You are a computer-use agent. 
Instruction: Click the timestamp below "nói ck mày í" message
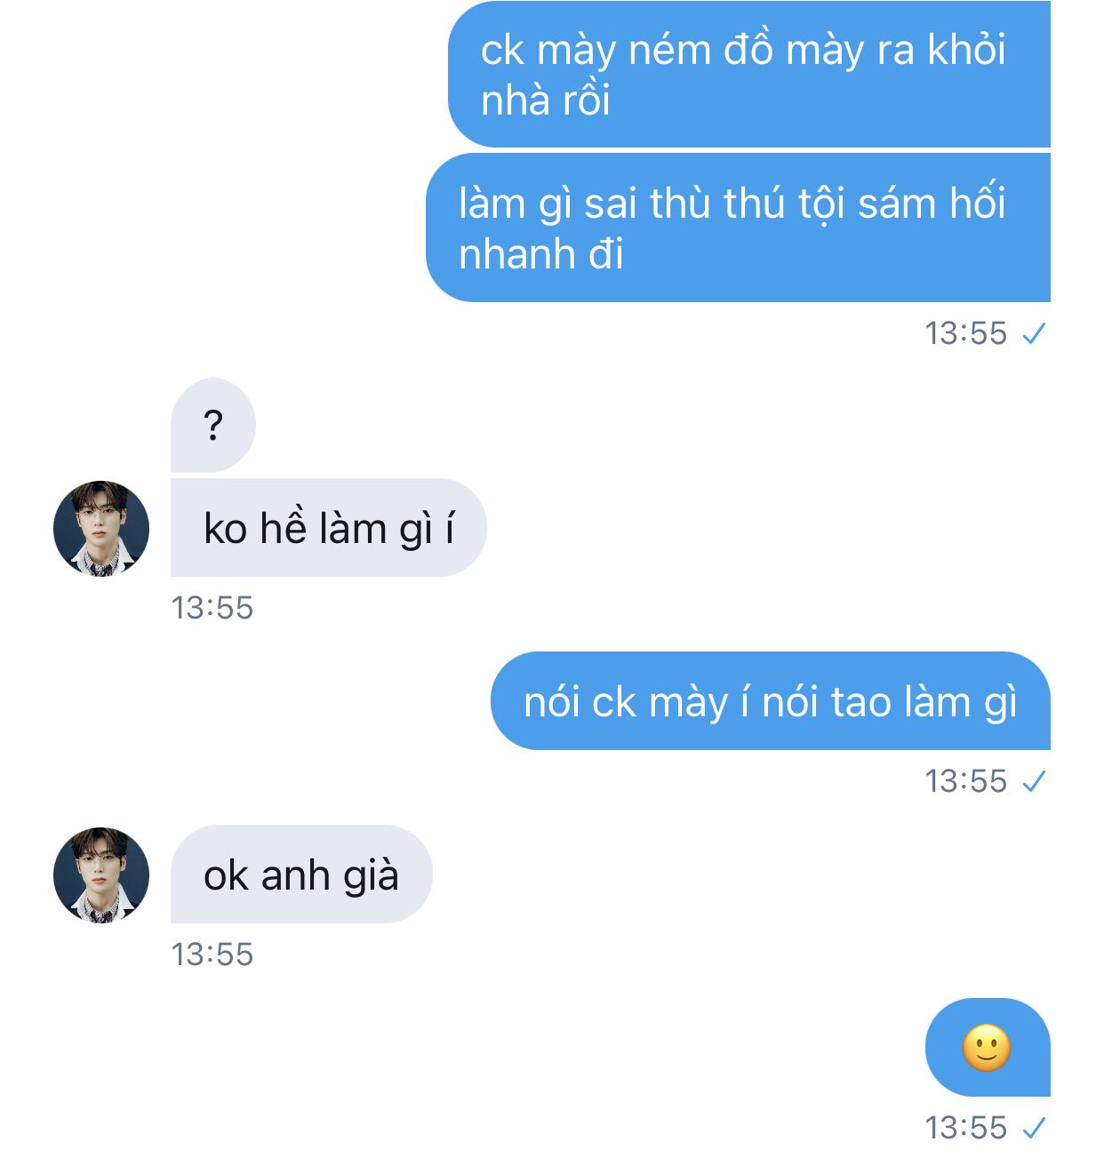pyautogui.click(x=966, y=781)
